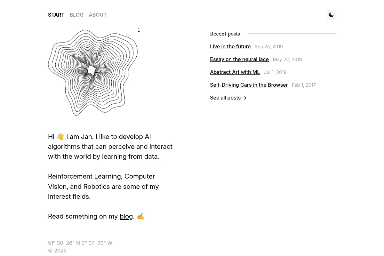Click the coordinates text in footer
The image size is (384, 256).
(80, 243)
